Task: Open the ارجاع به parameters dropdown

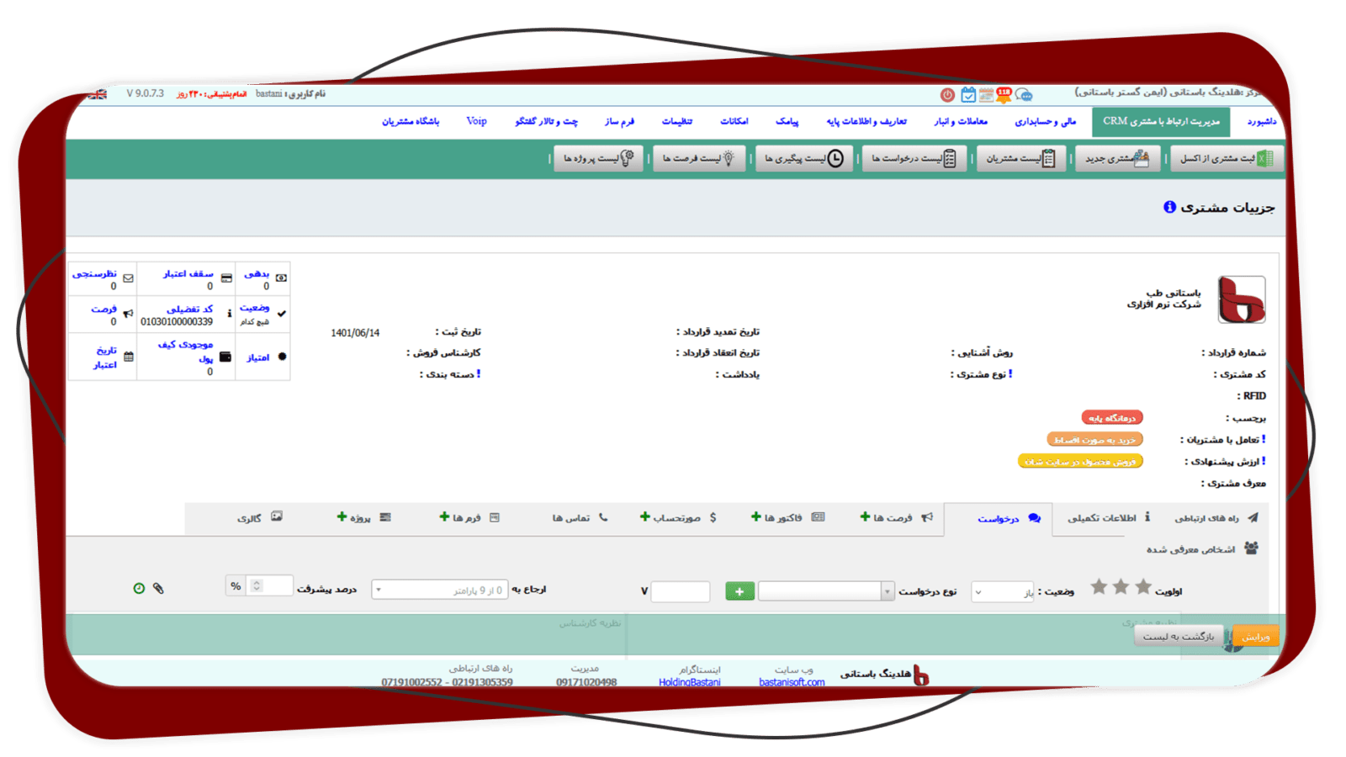Action: click(440, 590)
